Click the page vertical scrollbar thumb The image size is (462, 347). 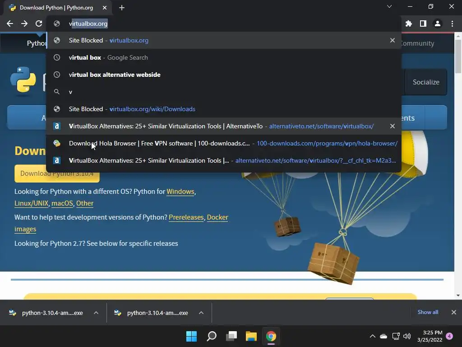[458, 56]
